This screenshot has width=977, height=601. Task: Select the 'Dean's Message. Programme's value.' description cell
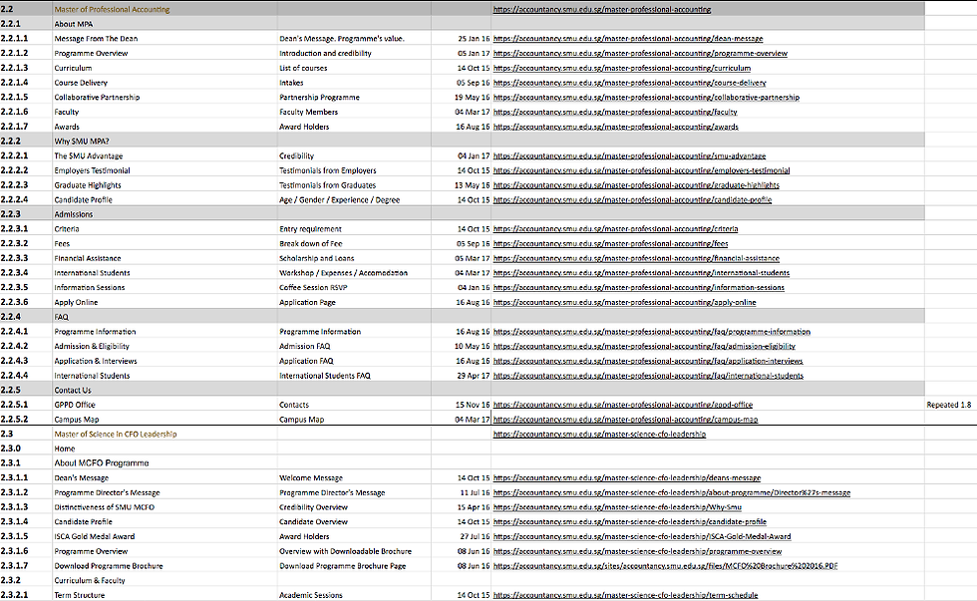point(354,39)
